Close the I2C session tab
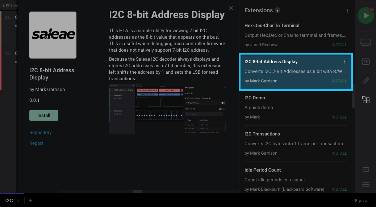 tap(18, 201)
